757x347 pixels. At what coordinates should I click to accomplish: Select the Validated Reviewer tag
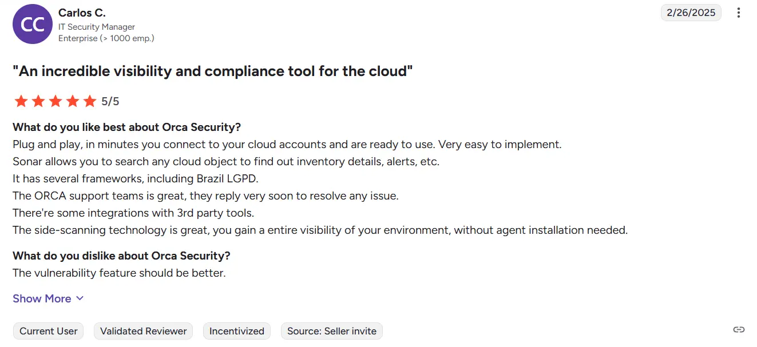coord(144,331)
